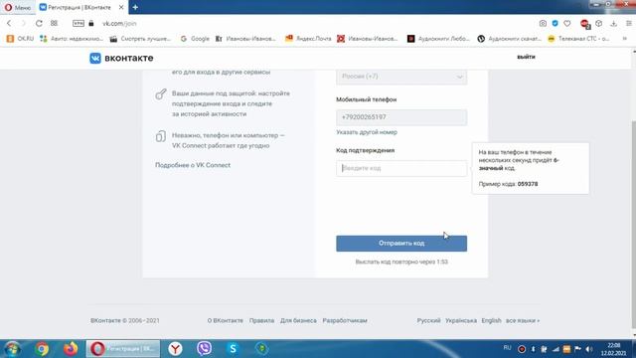This screenshot has width=636, height=358.
Task: Reload the current page
Action: pyautogui.click(x=39, y=24)
